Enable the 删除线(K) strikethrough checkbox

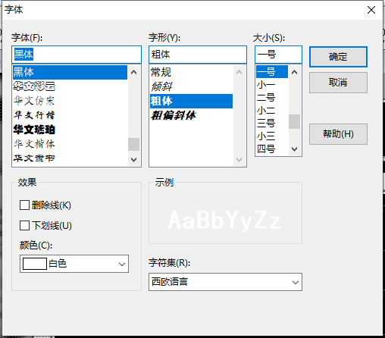coord(24,205)
